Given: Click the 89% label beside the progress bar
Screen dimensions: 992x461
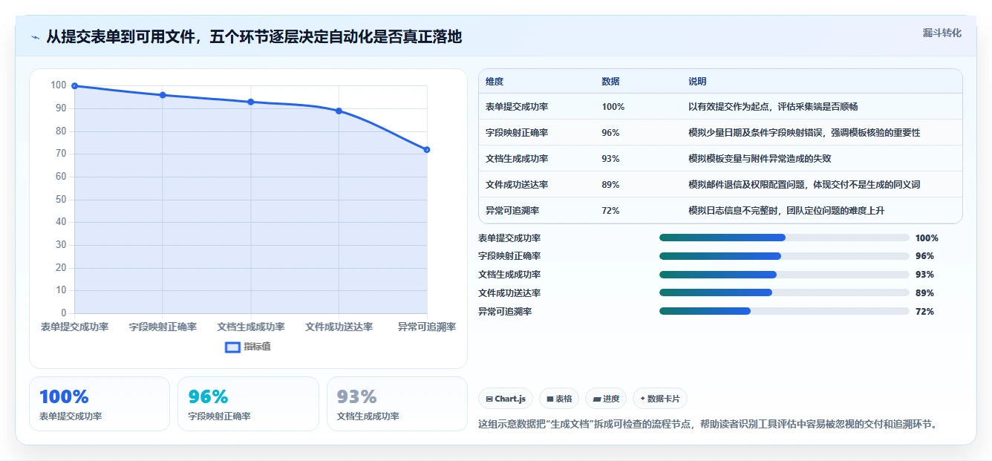Looking at the screenshot, I should 924,293.
